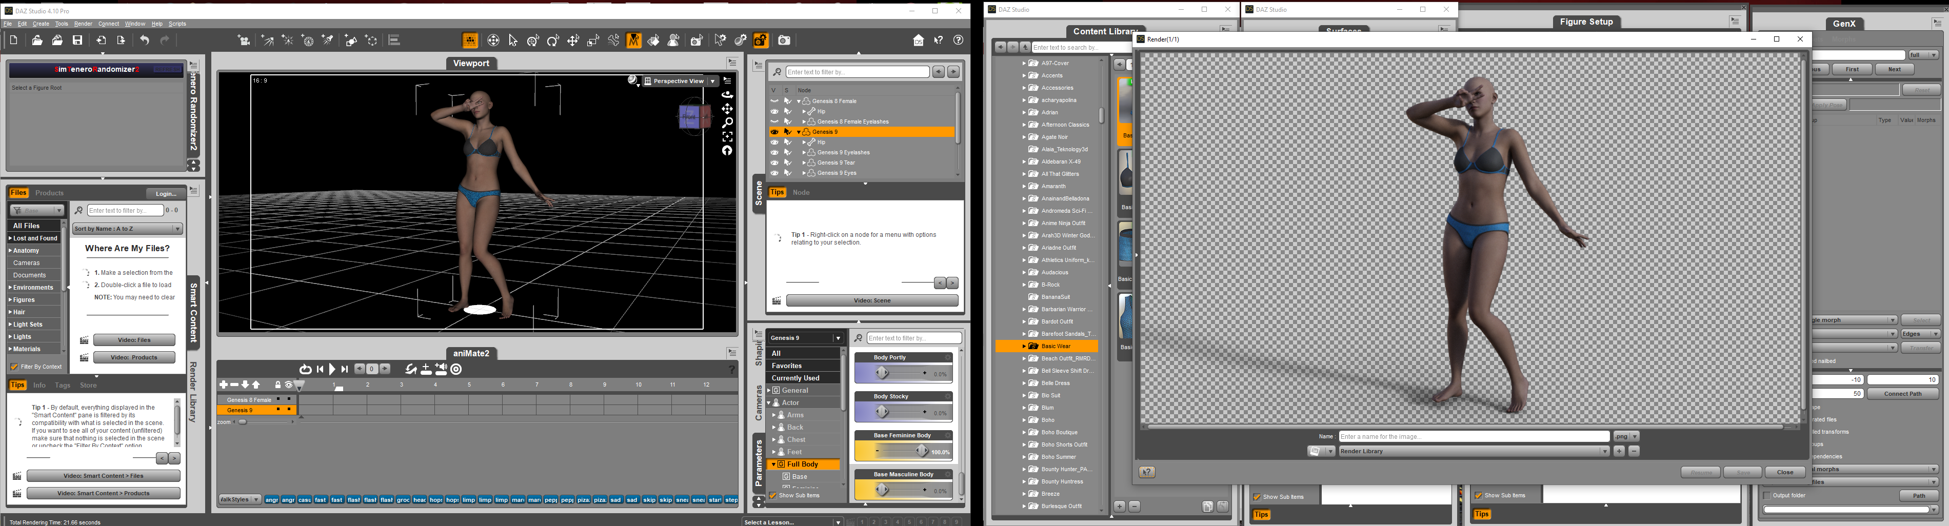Collapse the Genesis 8 Female node
The height and width of the screenshot is (526, 1949).
click(799, 102)
